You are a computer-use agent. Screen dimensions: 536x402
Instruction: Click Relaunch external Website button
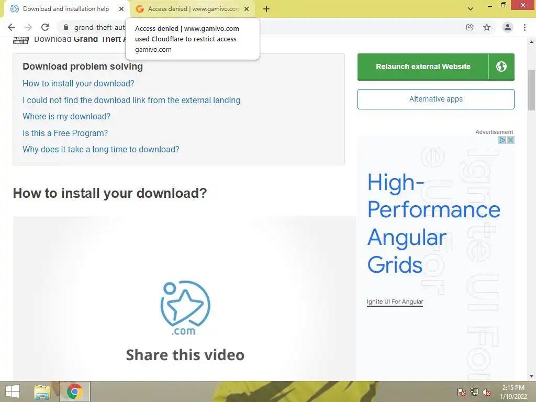point(423,66)
